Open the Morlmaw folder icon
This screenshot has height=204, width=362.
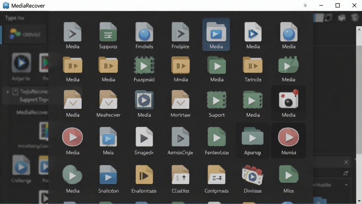[x=180, y=100]
